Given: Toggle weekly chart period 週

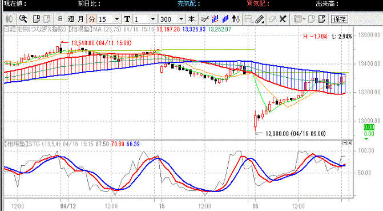Looking at the screenshot, I should coord(71,19).
